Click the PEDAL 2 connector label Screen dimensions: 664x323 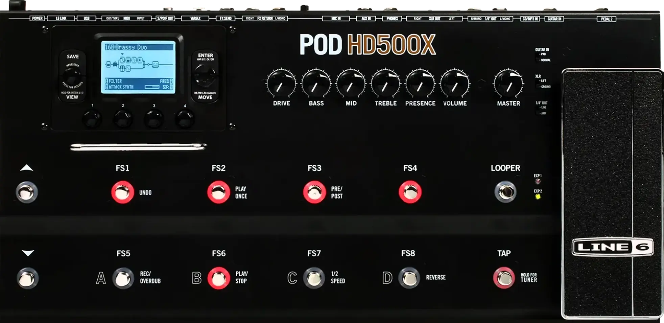point(607,19)
